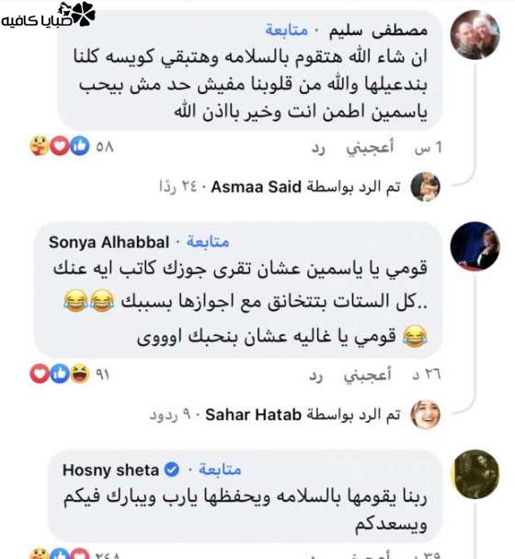Screen dimensions: 515x559
Task: Click رد under Sonya Alhabbal's comment
Action: click(315, 375)
